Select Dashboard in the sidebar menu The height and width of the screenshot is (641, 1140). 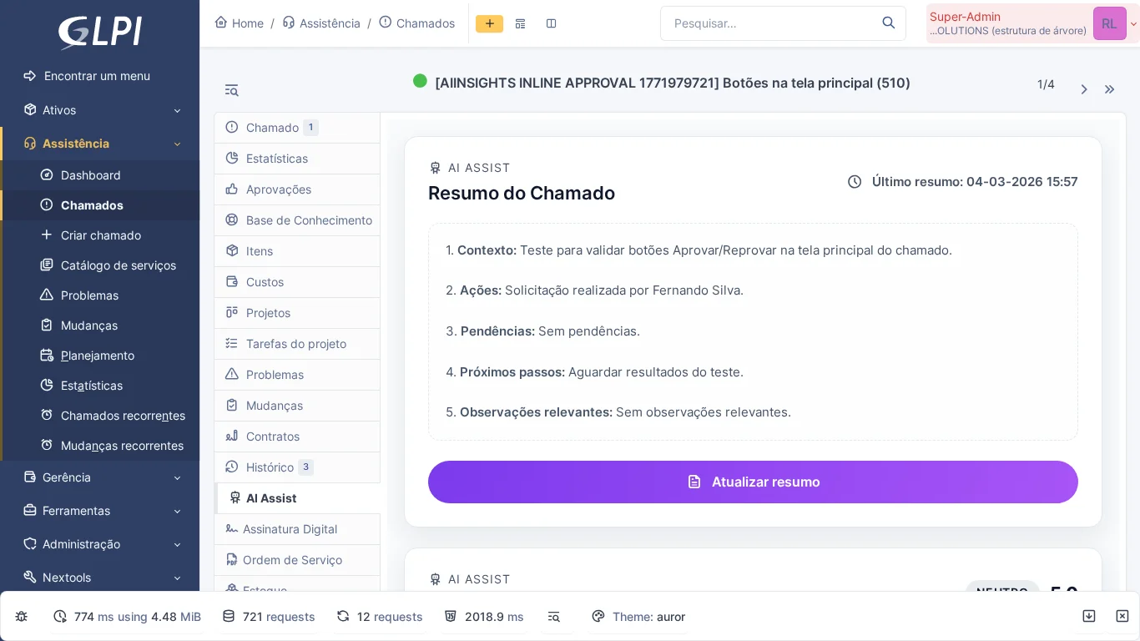pyautogui.click(x=90, y=175)
